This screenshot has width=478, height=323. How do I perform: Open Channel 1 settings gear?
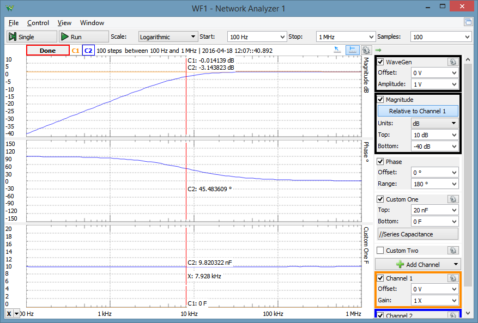pyautogui.click(x=452, y=278)
